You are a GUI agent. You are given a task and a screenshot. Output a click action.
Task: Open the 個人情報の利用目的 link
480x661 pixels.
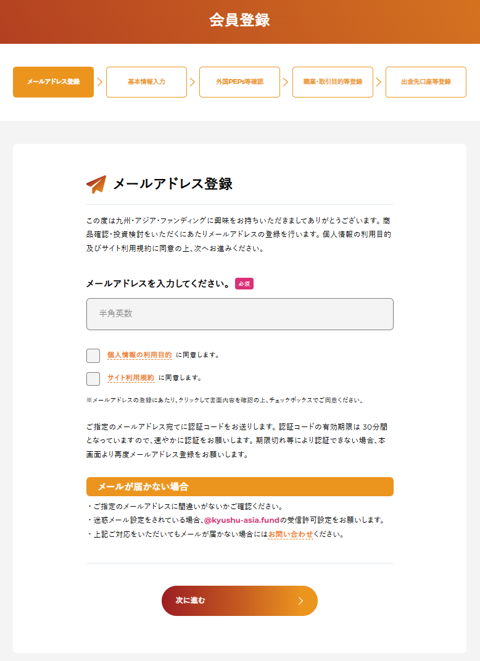139,355
